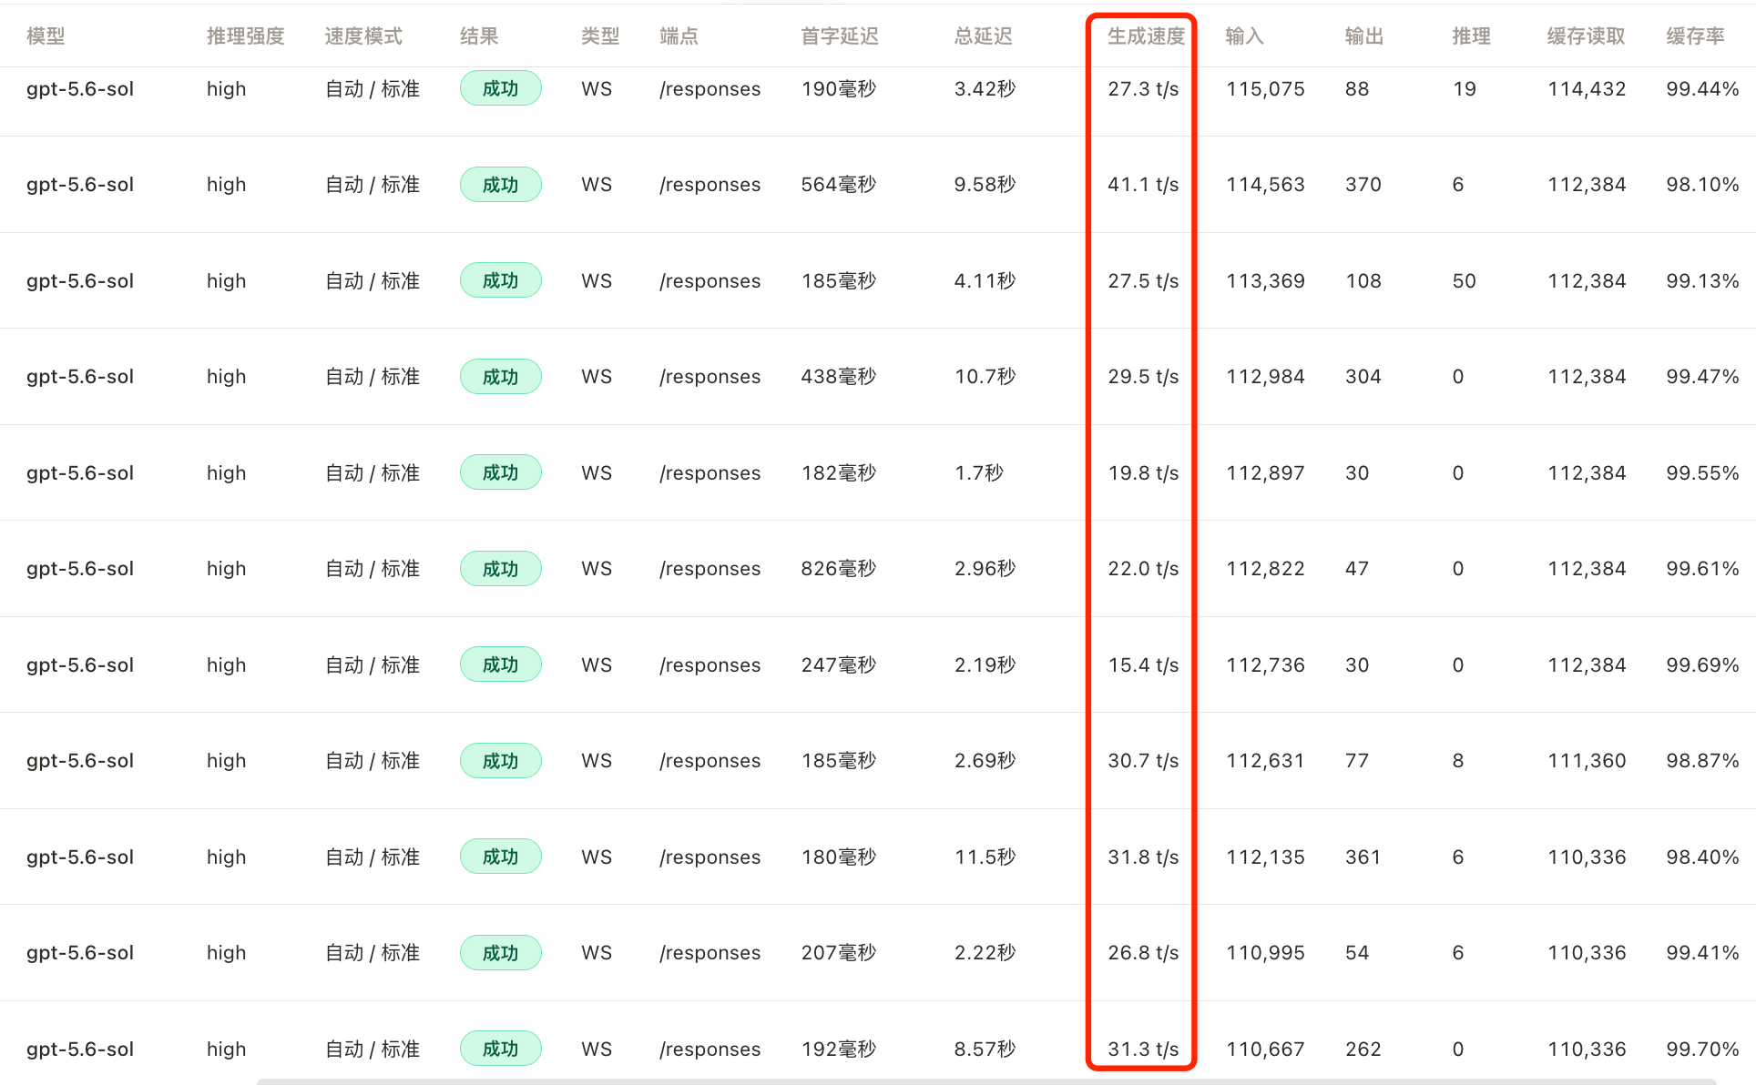Click the 11.5秒 total latency cell

point(985,857)
